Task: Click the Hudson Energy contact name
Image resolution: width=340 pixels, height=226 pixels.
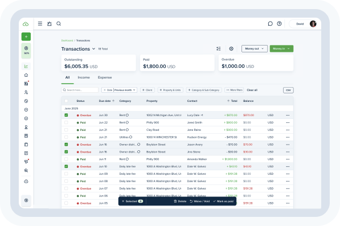Action: click(x=197, y=137)
